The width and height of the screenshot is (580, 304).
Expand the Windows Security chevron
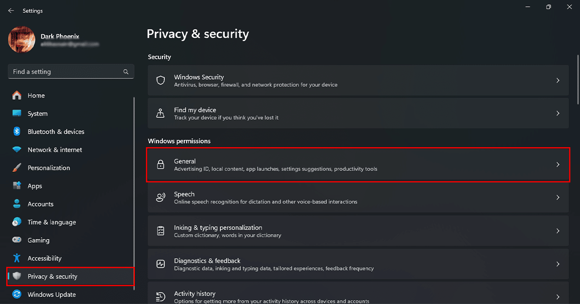click(558, 81)
